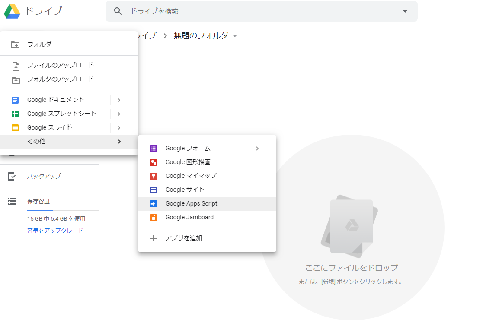Open the バックアップ section
Image resolution: width=483 pixels, height=326 pixels.
[x=44, y=176]
